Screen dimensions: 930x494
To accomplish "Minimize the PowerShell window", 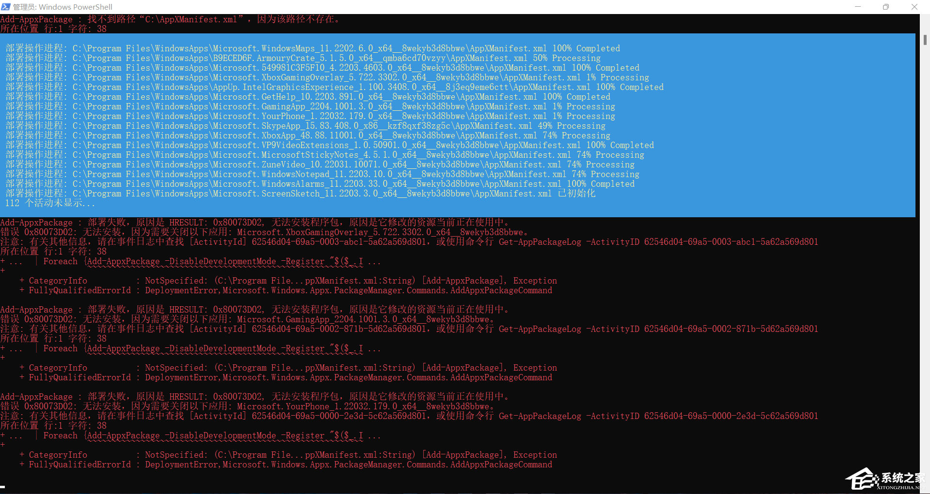I will coord(858,7).
